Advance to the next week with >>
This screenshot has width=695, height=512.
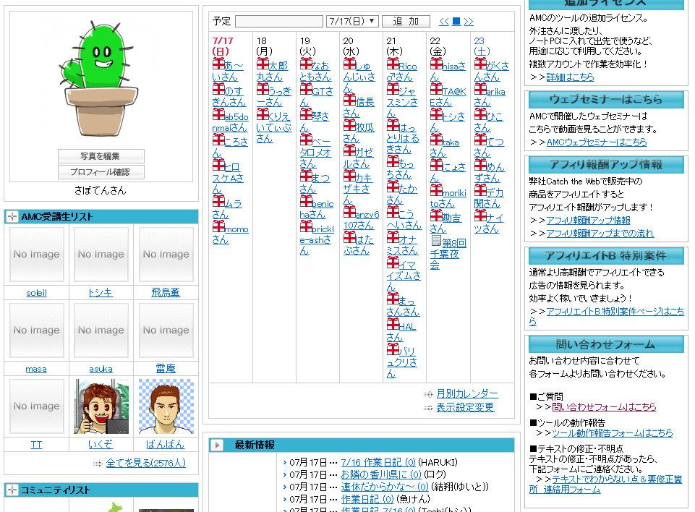[x=469, y=22]
